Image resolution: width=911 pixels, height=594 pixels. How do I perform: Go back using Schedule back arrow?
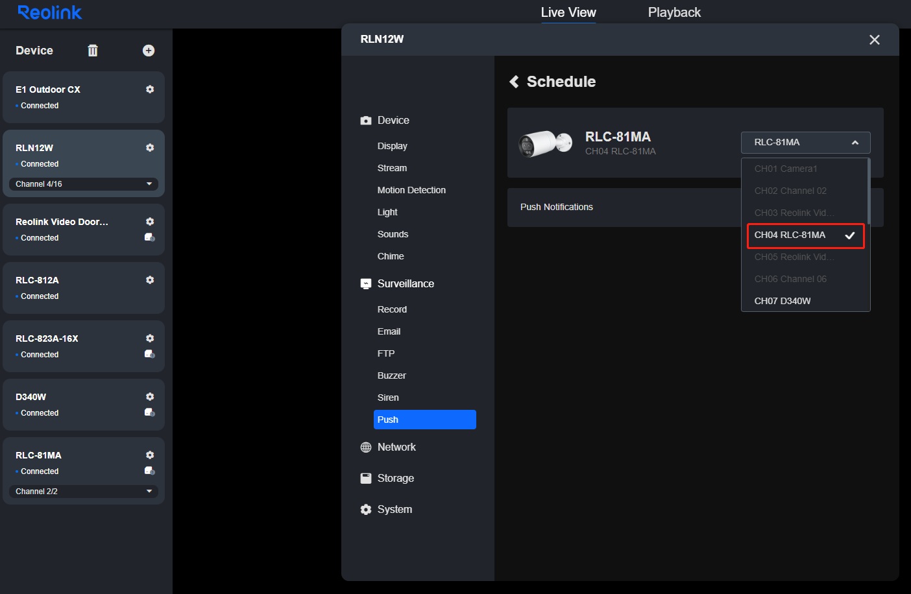tap(514, 82)
